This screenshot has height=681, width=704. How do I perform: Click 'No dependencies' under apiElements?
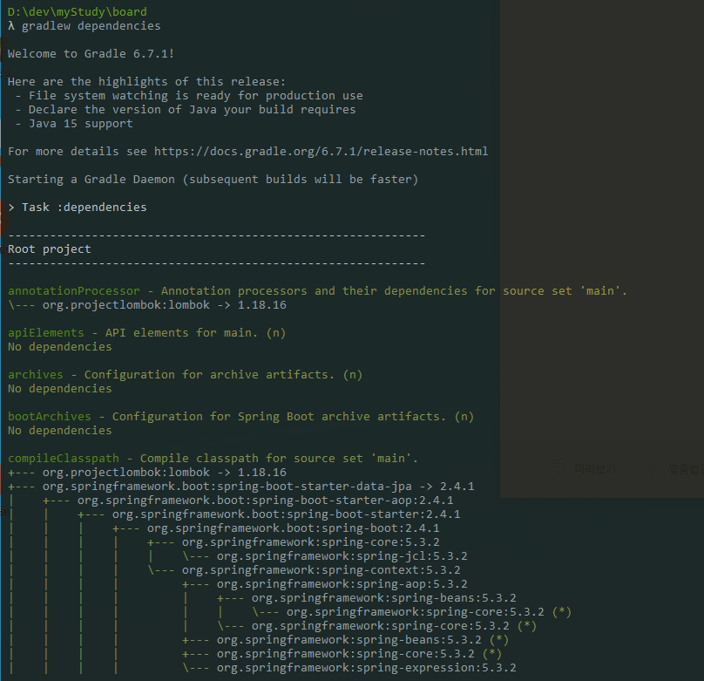(x=60, y=347)
